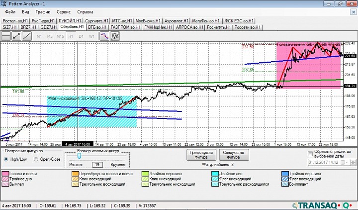This screenshot has width=358, height=210.
Task: Switch to the Роснефть,H1 tab
Action: coord(219,27)
